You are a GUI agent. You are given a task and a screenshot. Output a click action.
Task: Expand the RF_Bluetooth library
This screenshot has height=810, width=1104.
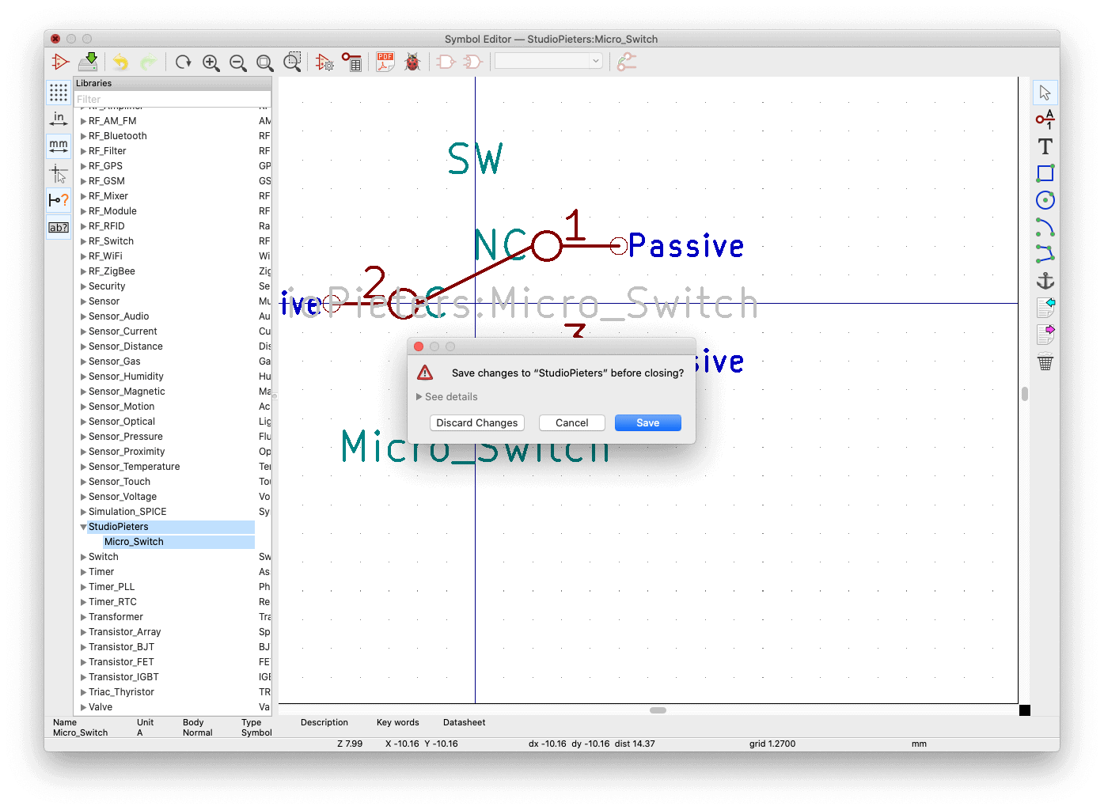point(83,136)
